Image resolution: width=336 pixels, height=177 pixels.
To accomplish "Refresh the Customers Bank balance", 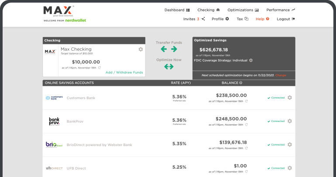I will click(x=246, y=101).
